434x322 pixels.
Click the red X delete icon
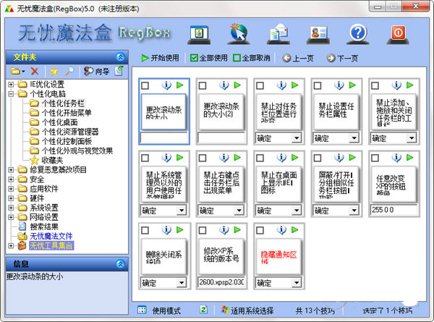coord(34,71)
